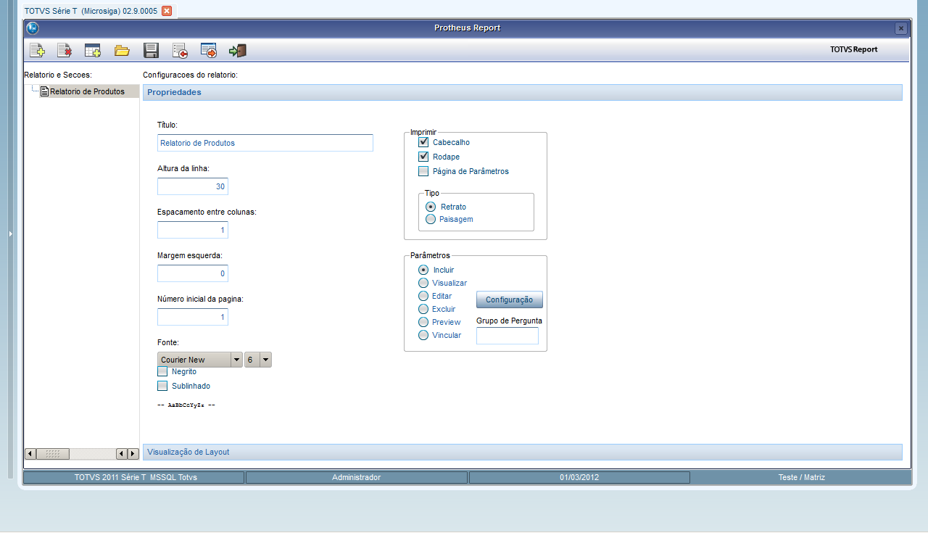The image size is (928, 533).
Task: Click the TOTVS Série T tab
Action: tap(91, 11)
